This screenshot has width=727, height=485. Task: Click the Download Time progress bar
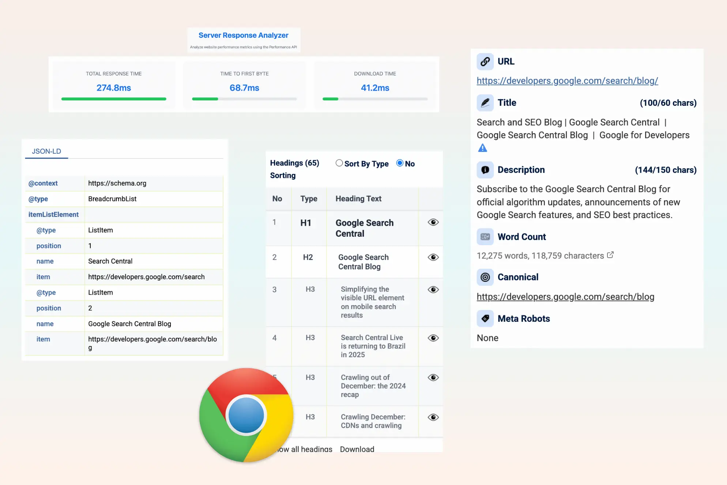click(375, 99)
